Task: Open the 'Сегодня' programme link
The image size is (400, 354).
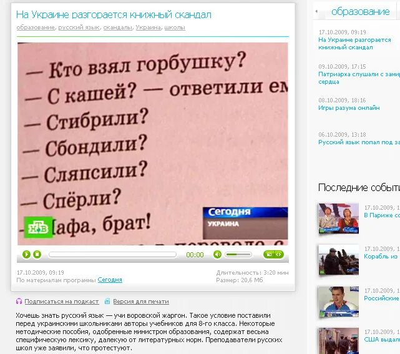Action: (110, 280)
